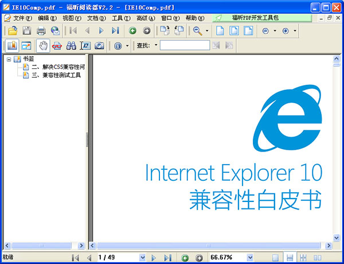Open 帮助 menu
The width and height of the screenshot is (344, 264).
pyautogui.click(x=195, y=18)
